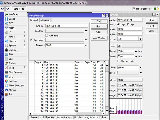Select the tcp protocol radio button
Viewport: 160px width, 120px height.
coord(128,24)
